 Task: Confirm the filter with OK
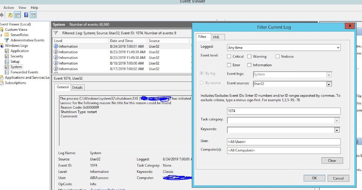coord(314,178)
